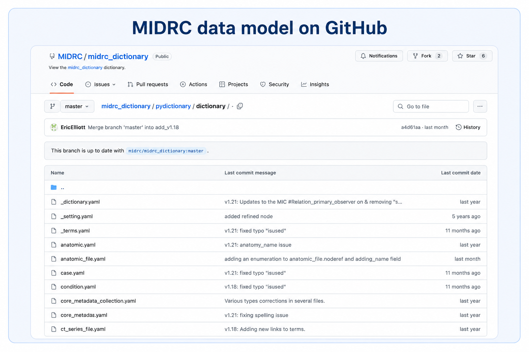Click the "v1.21: anatomy_name issue" commit message

pyautogui.click(x=258, y=245)
